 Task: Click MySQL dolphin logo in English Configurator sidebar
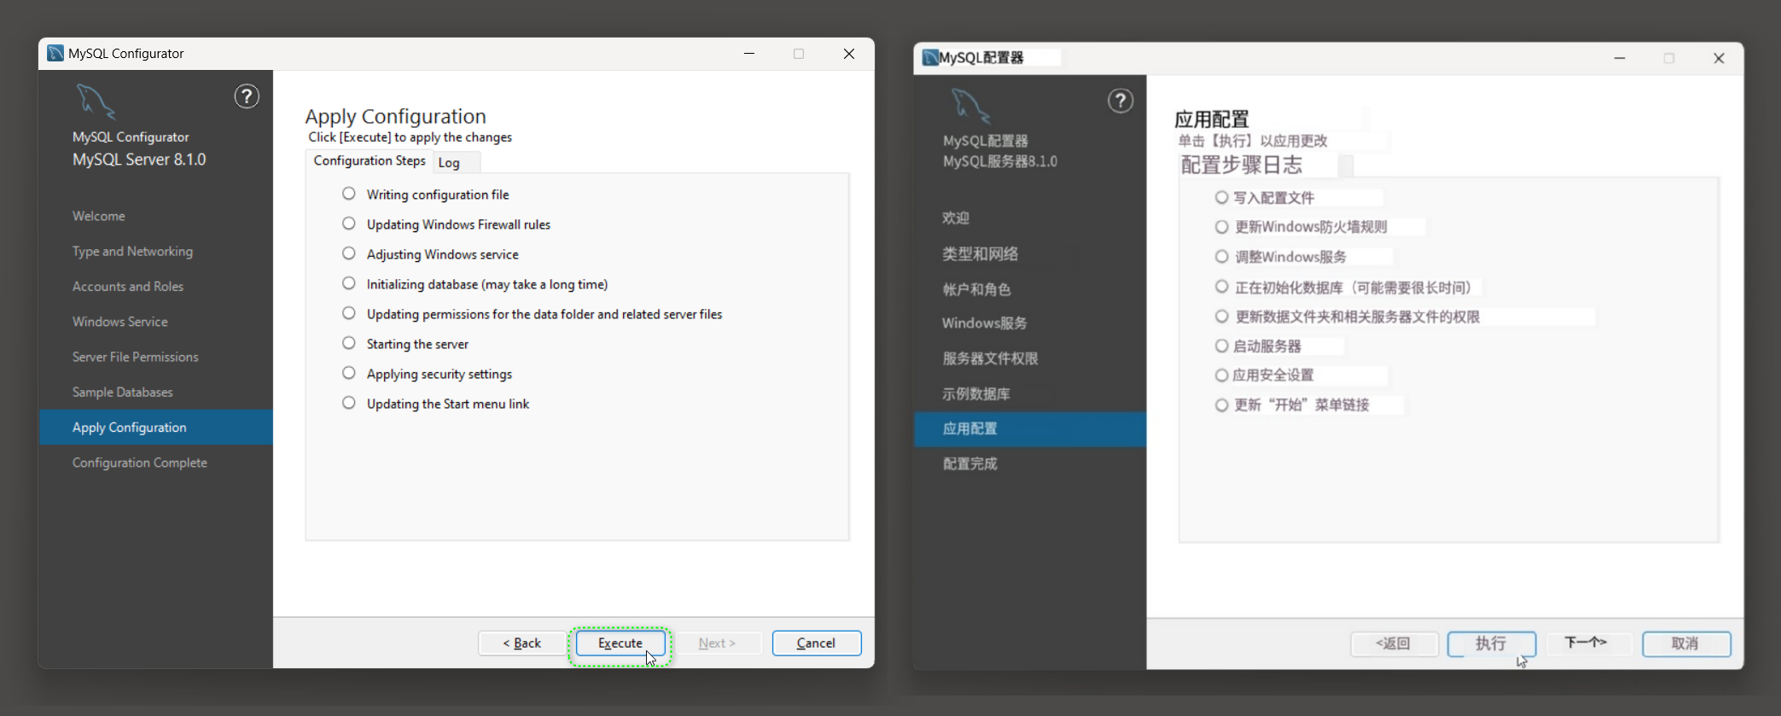coord(96,102)
